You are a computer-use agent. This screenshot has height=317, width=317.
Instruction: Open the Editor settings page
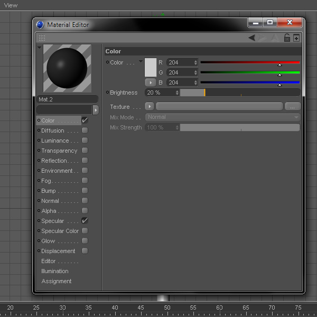click(x=48, y=261)
